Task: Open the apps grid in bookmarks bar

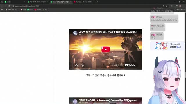Action: [x=2, y=10]
